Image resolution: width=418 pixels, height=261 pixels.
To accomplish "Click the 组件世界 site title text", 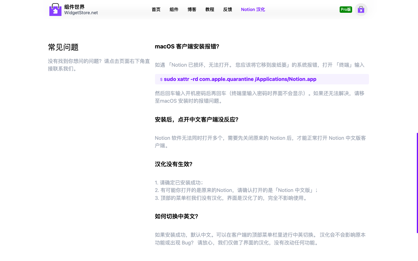I will (74, 7).
